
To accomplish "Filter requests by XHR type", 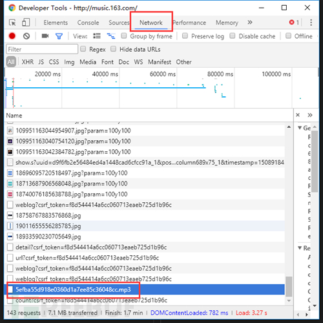I will 28,62.
